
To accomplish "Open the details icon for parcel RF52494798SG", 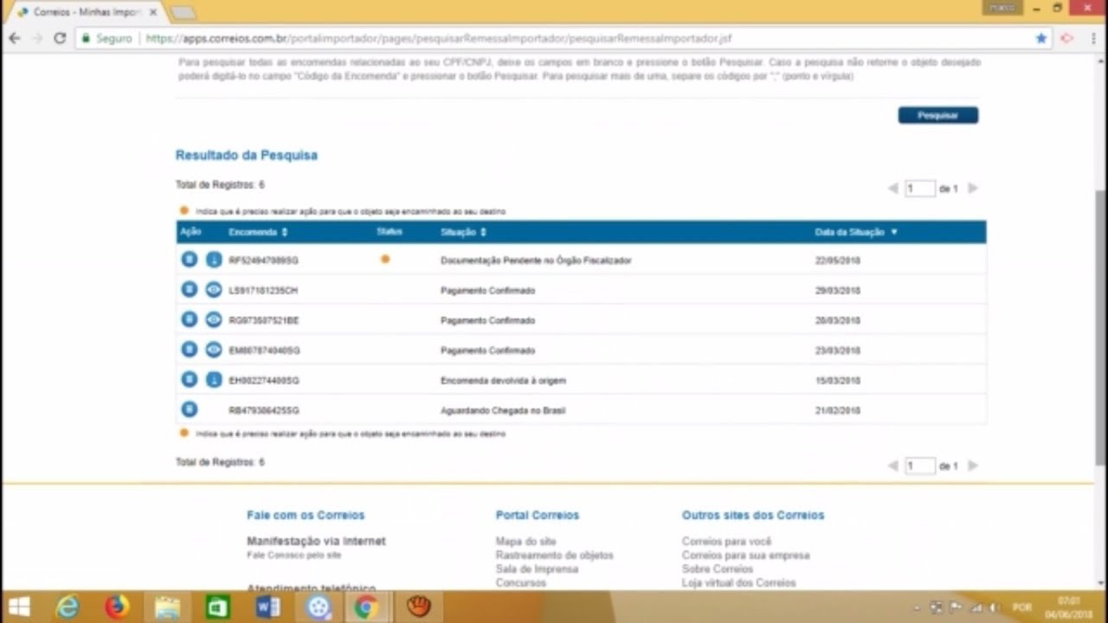I will coord(190,260).
